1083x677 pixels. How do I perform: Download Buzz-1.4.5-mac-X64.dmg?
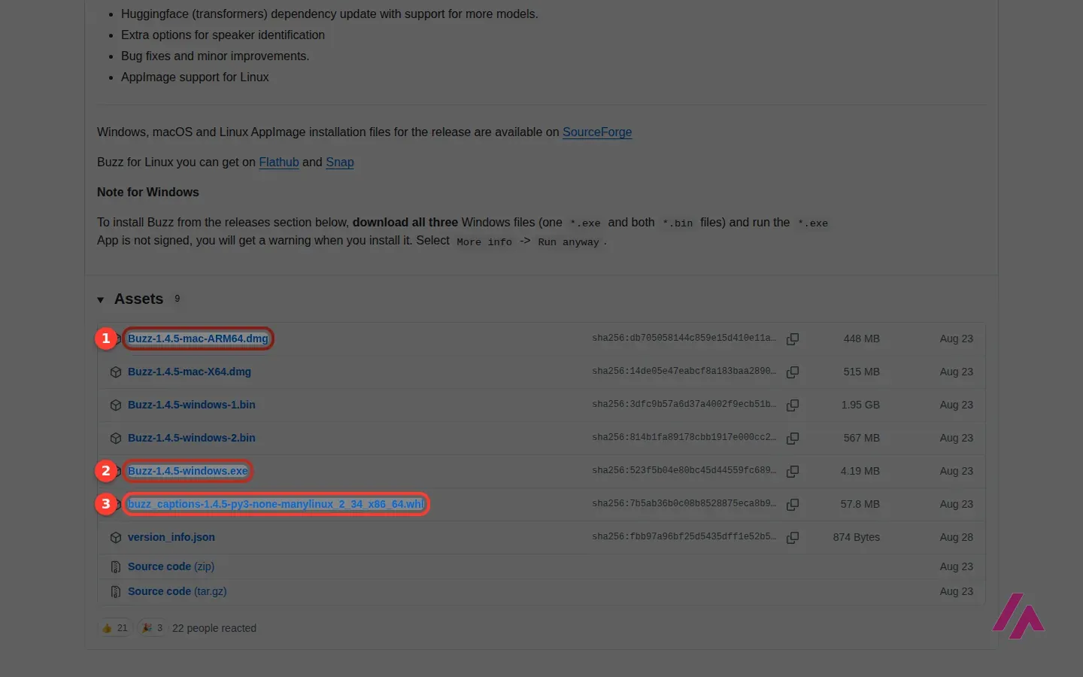pyautogui.click(x=190, y=372)
